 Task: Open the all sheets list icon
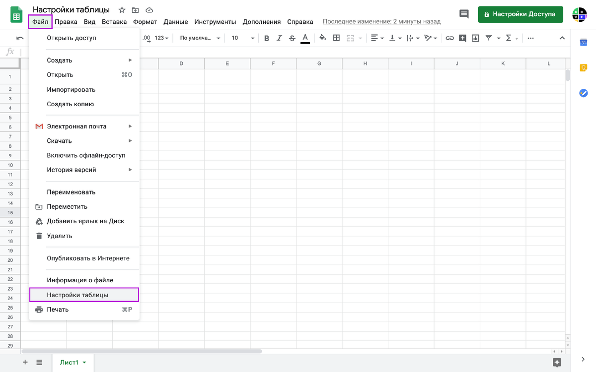(39, 362)
